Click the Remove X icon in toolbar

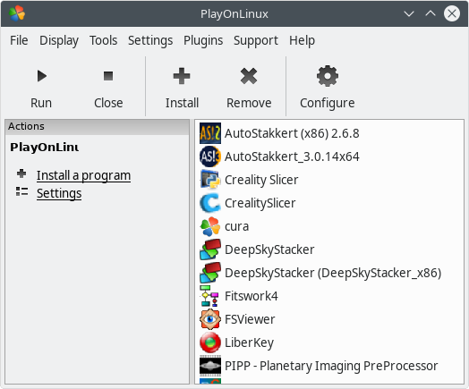tap(249, 76)
